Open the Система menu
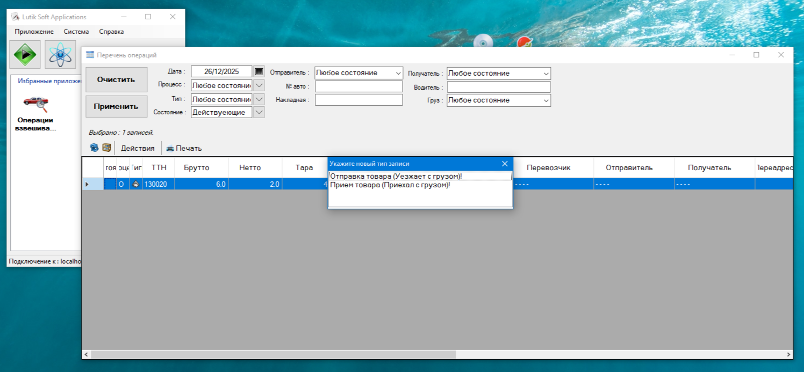The height and width of the screenshot is (372, 804). tap(76, 32)
